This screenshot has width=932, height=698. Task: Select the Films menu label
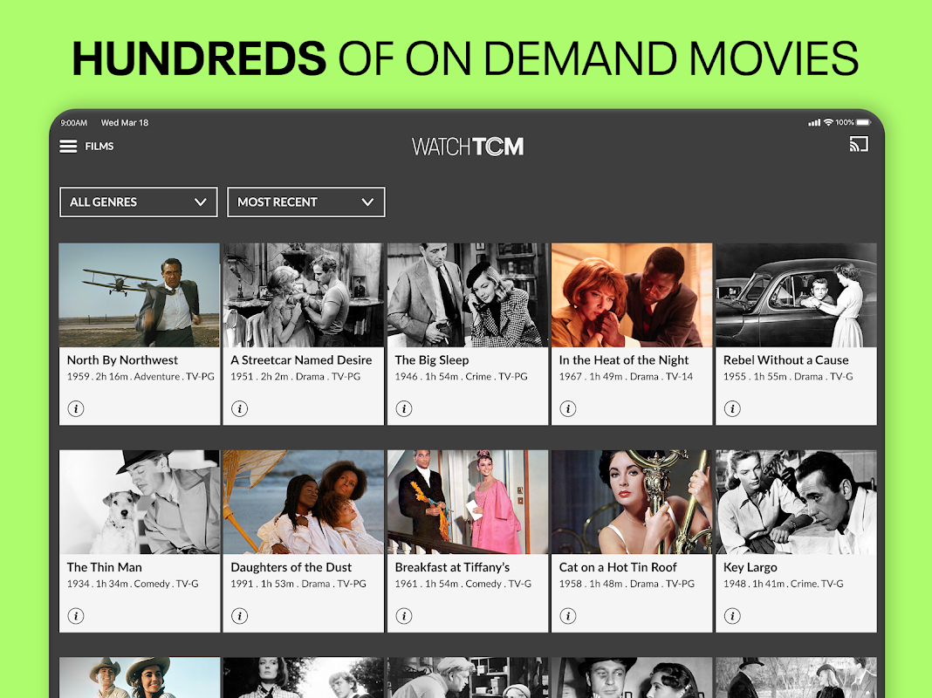pyautogui.click(x=99, y=146)
